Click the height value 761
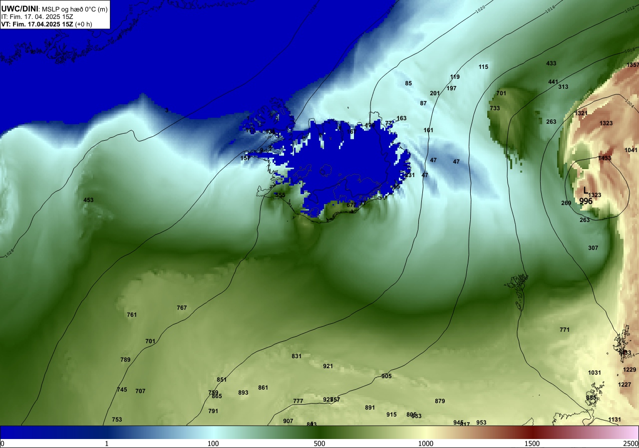The width and height of the screenshot is (639, 448). click(x=132, y=315)
